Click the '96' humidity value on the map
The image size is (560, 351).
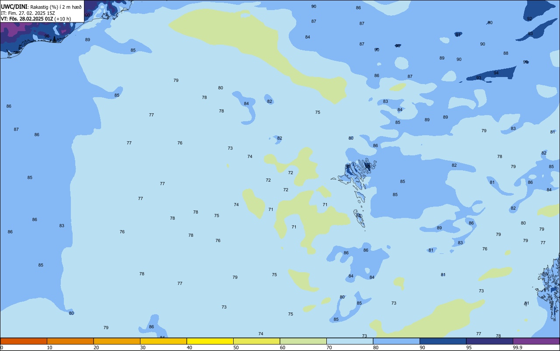[x=47, y=36]
